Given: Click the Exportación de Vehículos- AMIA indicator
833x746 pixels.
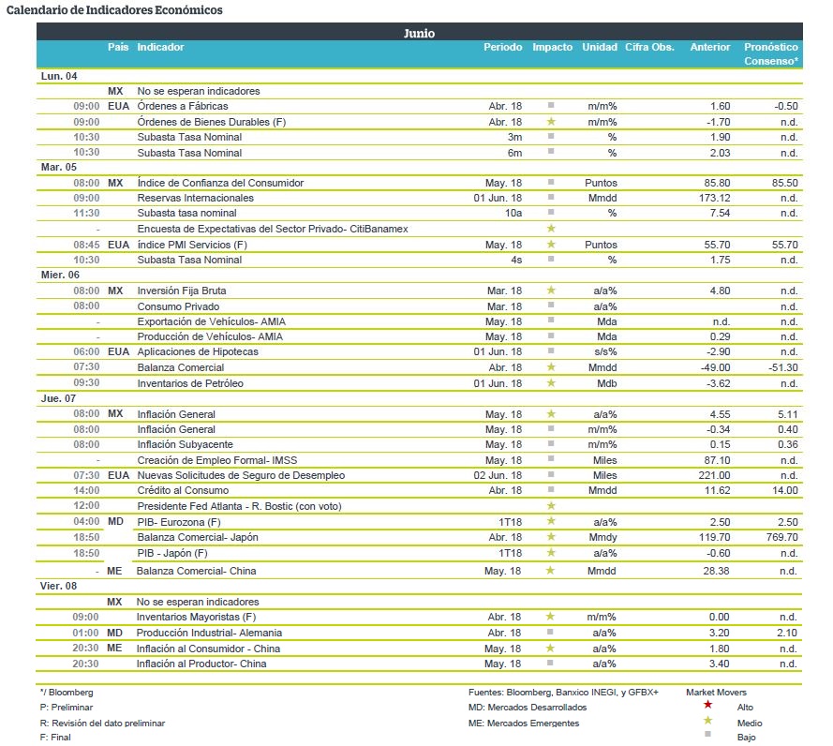Looking at the screenshot, I should (x=212, y=321).
